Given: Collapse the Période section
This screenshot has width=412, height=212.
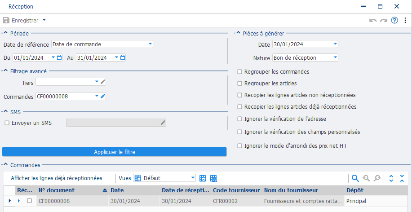Looking at the screenshot, I should pos(6,33).
